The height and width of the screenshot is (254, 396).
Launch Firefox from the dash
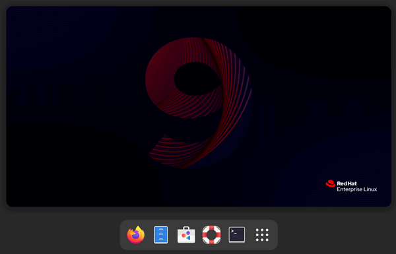(x=135, y=235)
